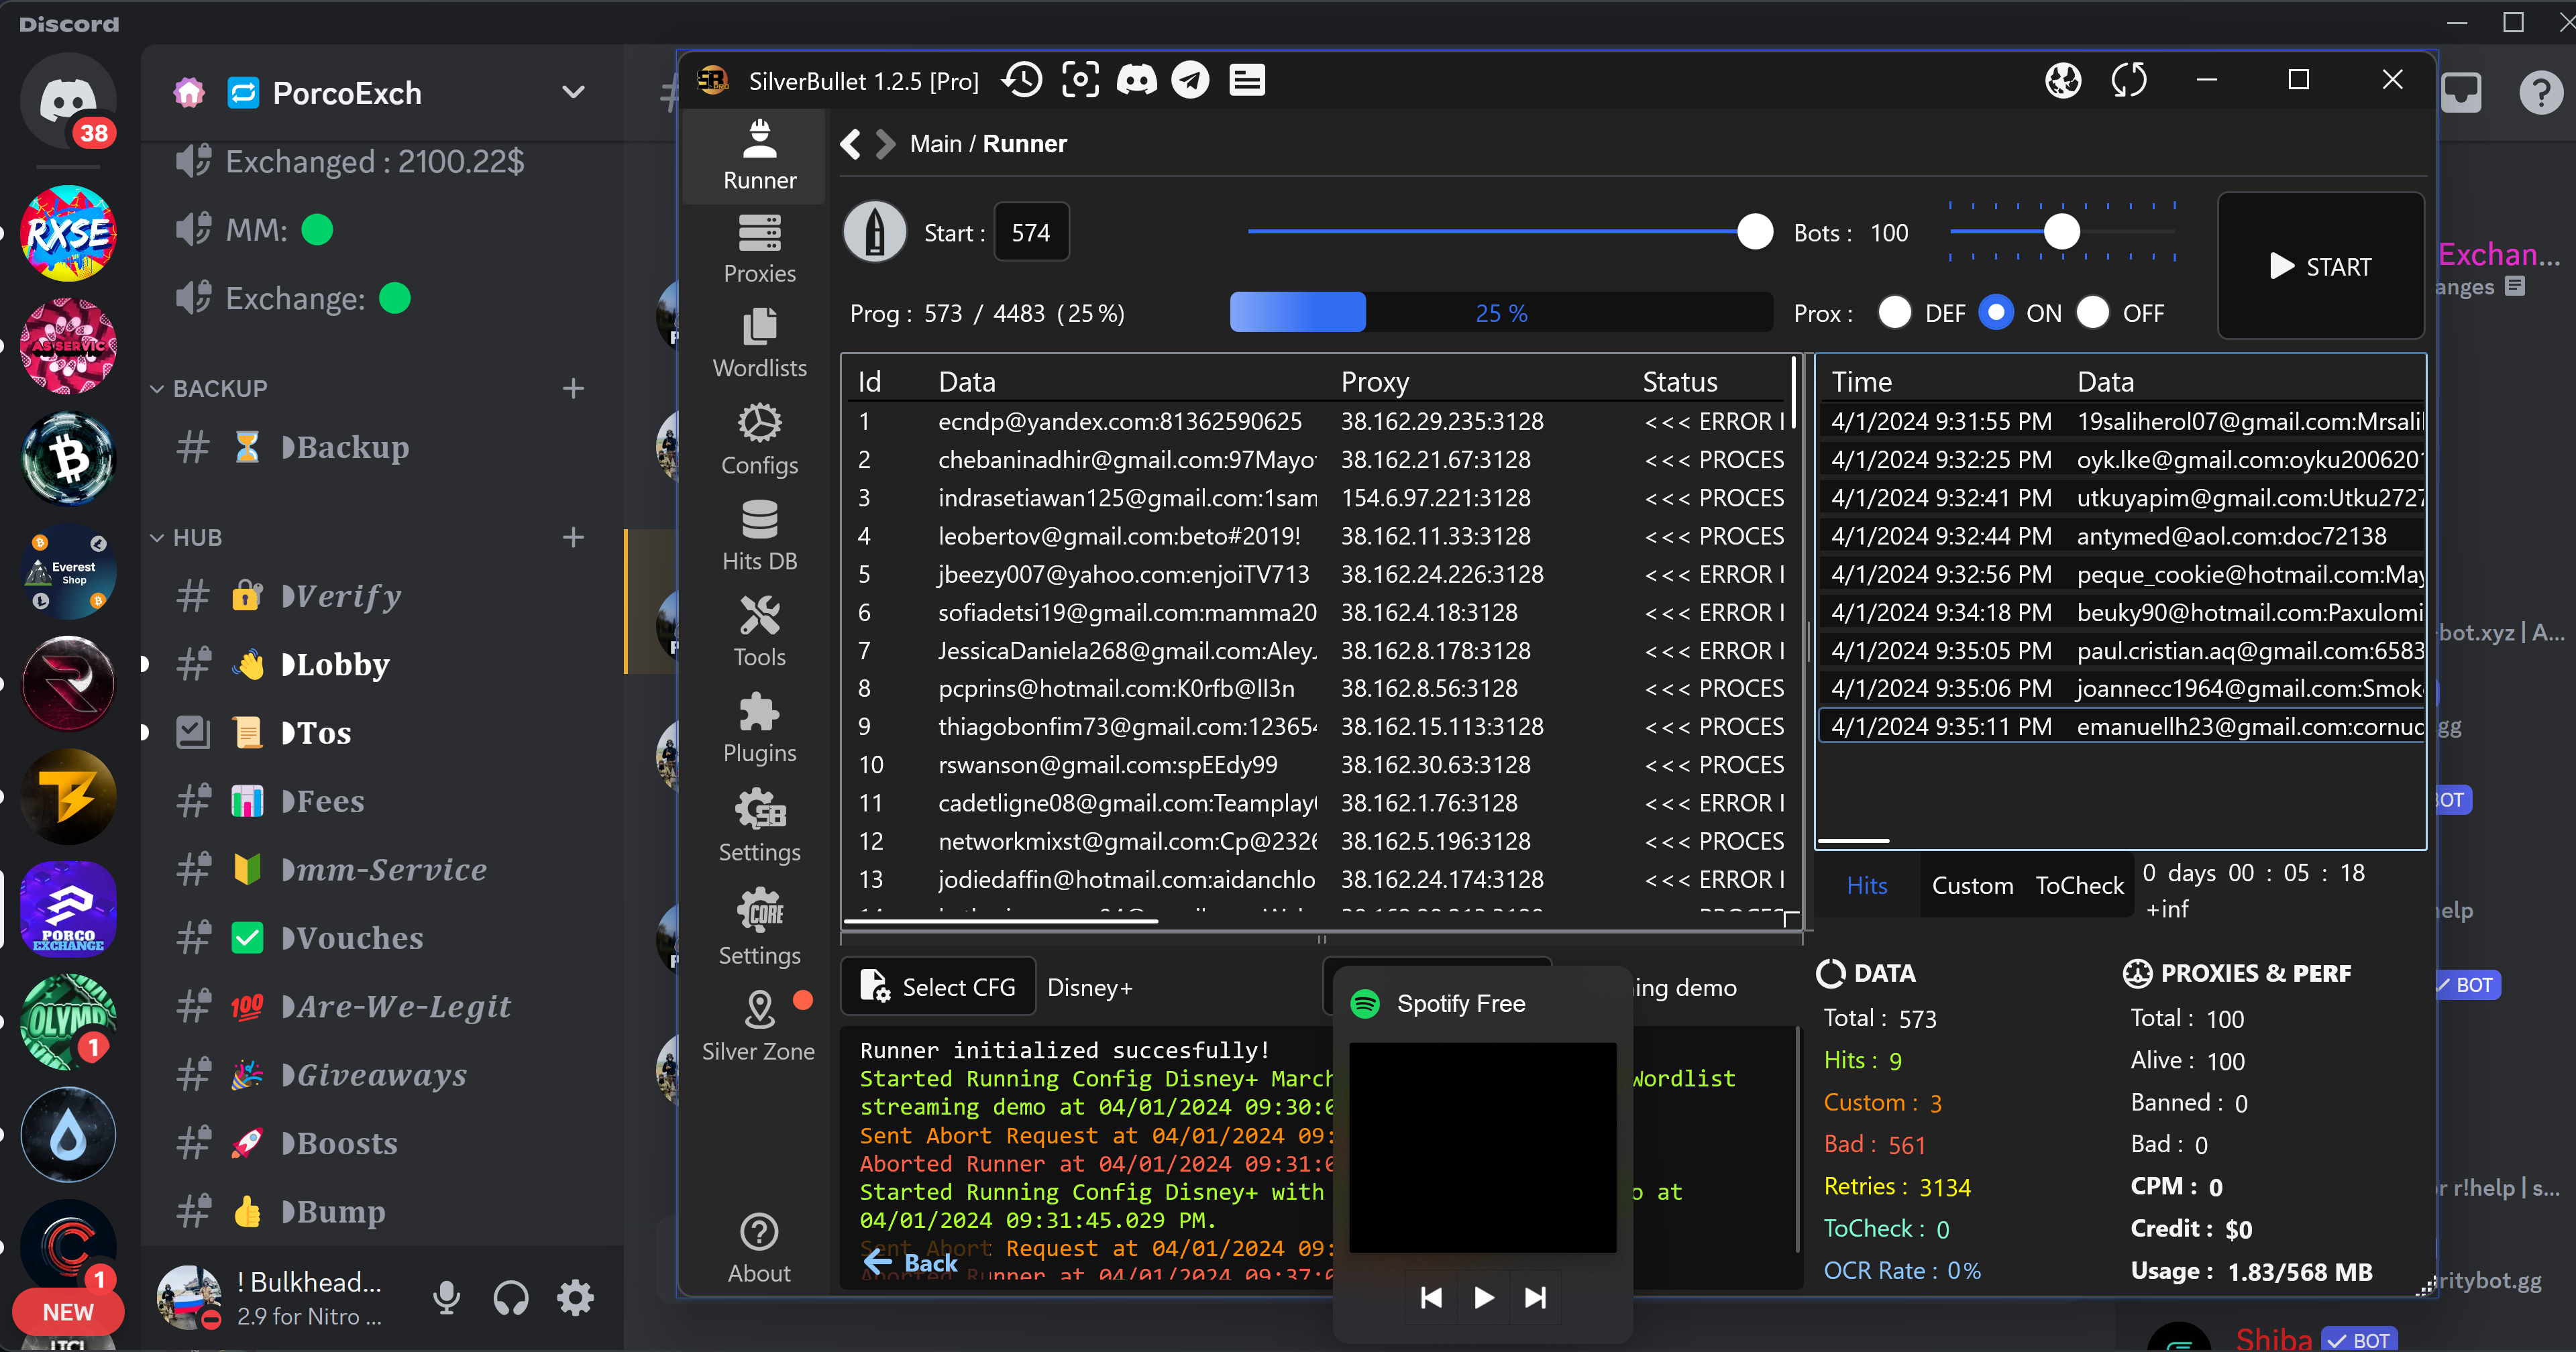Screen dimensions: 2576x1352
Task: Click the screenshot capture icon in the title bar
Action: click(x=1080, y=80)
